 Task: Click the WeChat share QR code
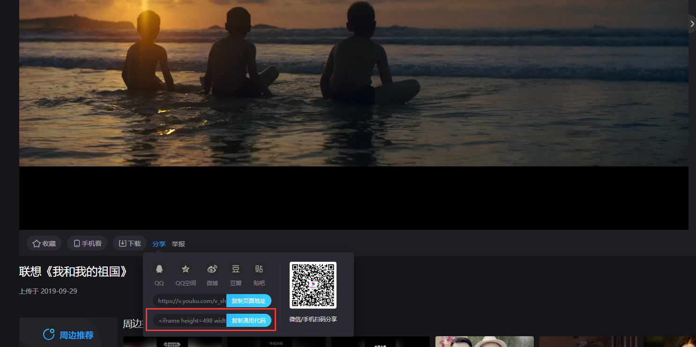click(313, 285)
